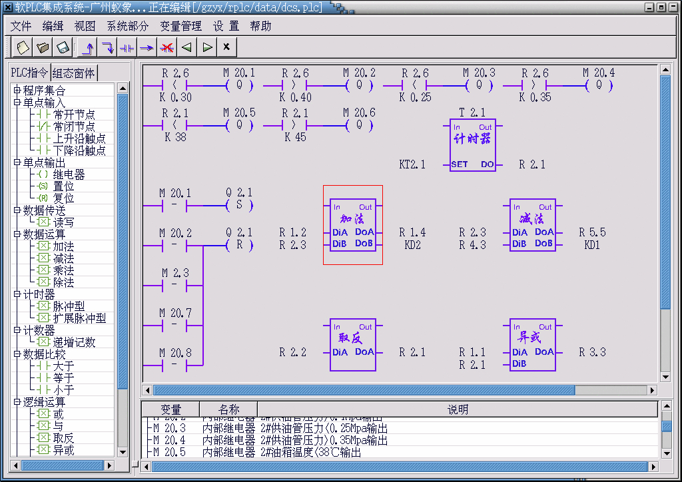
Task: Click the 变量 column header
Action: [x=170, y=409]
